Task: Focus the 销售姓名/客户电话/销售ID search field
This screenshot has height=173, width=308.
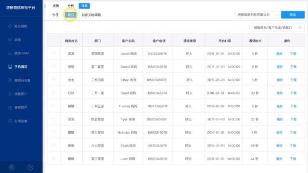Action: (277, 28)
